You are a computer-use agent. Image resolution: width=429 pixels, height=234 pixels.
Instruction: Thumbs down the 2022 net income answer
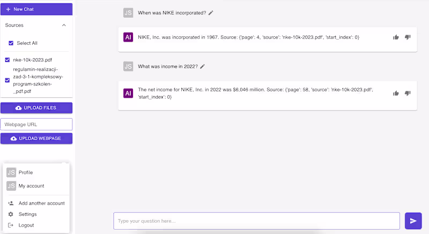(x=408, y=93)
